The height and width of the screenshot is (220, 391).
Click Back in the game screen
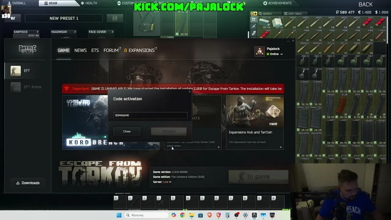click(x=365, y=4)
